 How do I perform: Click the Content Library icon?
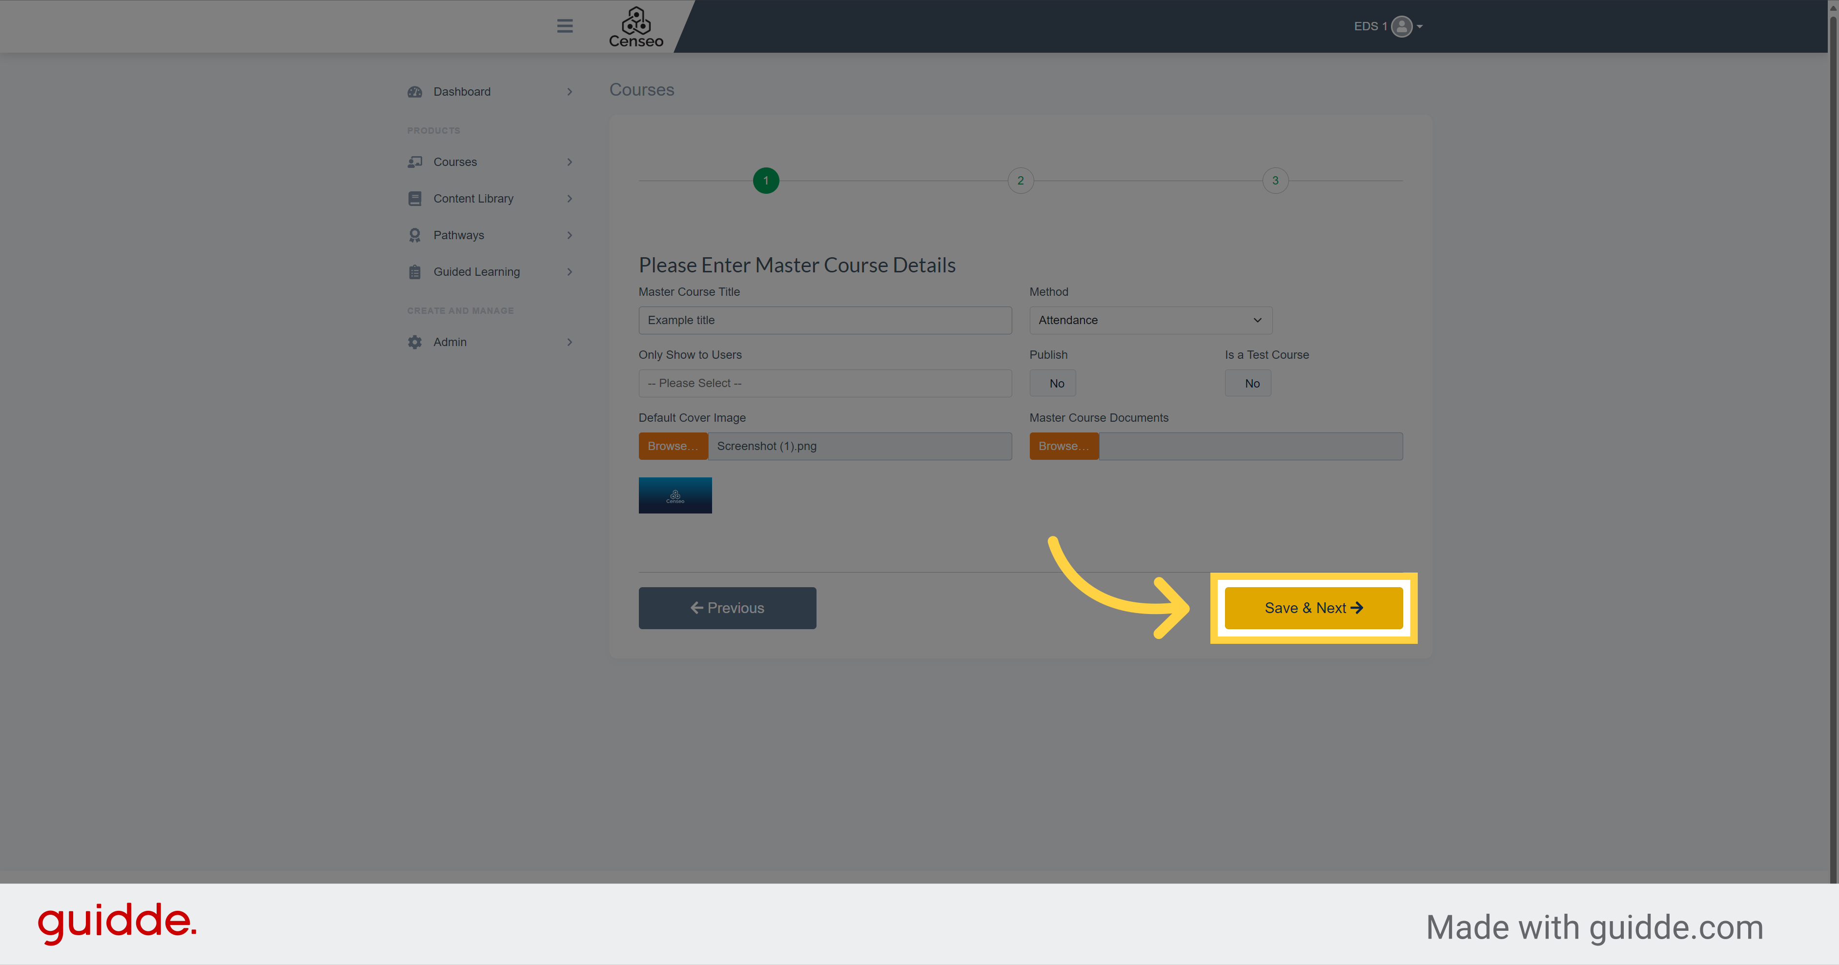pyautogui.click(x=415, y=197)
